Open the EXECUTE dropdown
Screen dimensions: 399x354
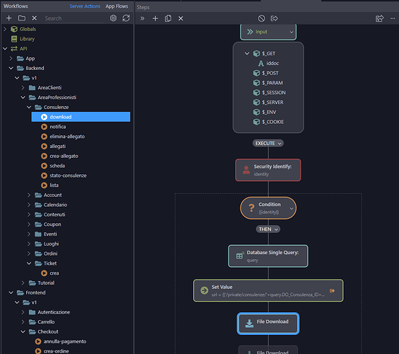tap(268, 144)
